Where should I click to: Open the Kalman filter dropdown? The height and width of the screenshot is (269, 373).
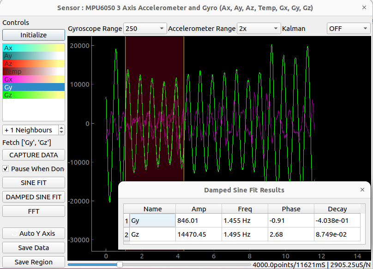(348, 29)
